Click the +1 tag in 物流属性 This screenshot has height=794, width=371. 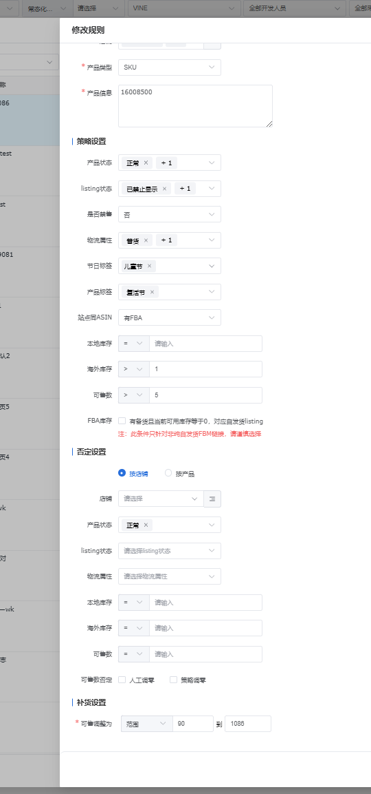click(x=166, y=240)
